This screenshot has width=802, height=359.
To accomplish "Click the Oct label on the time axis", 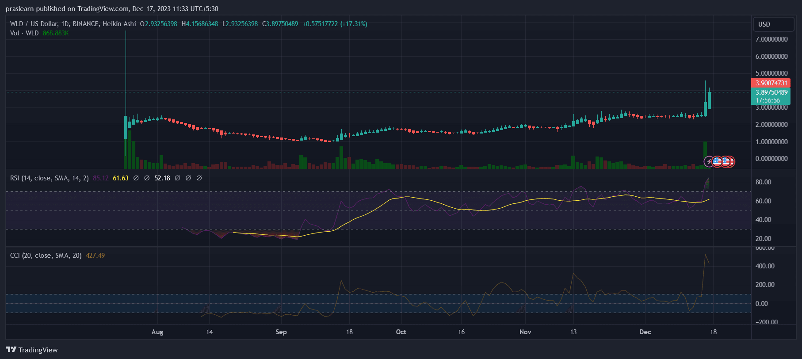I will click(x=401, y=332).
